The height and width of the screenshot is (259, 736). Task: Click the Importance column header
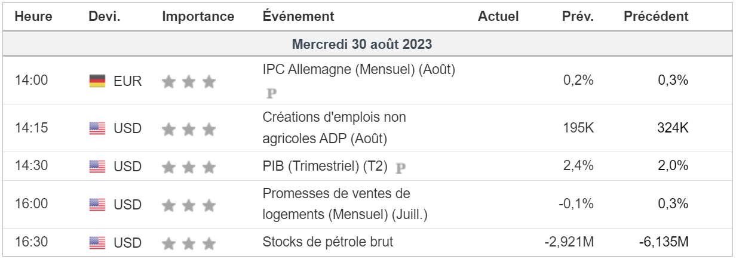click(x=198, y=17)
